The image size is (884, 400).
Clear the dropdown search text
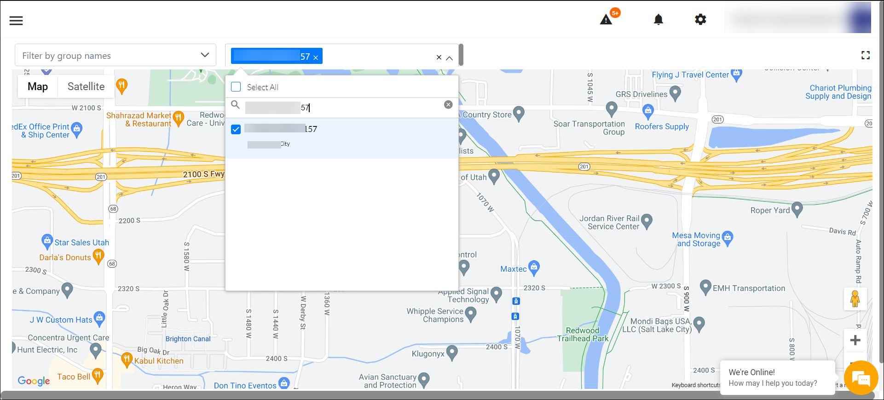448,105
